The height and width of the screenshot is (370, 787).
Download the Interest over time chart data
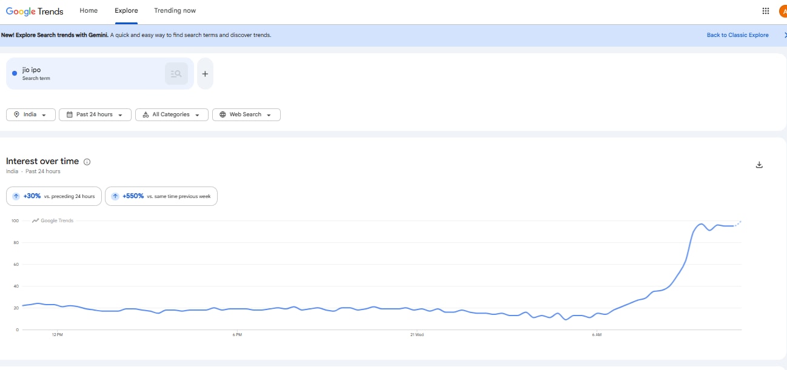[759, 165]
